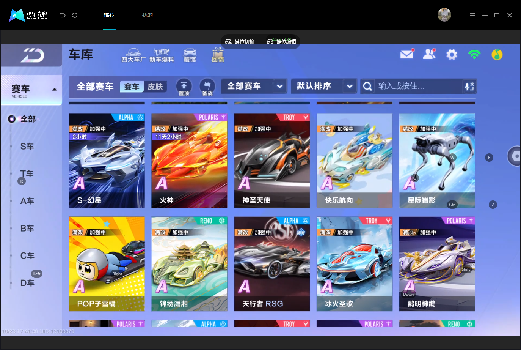Select the C车 category

pyautogui.click(x=27, y=256)
